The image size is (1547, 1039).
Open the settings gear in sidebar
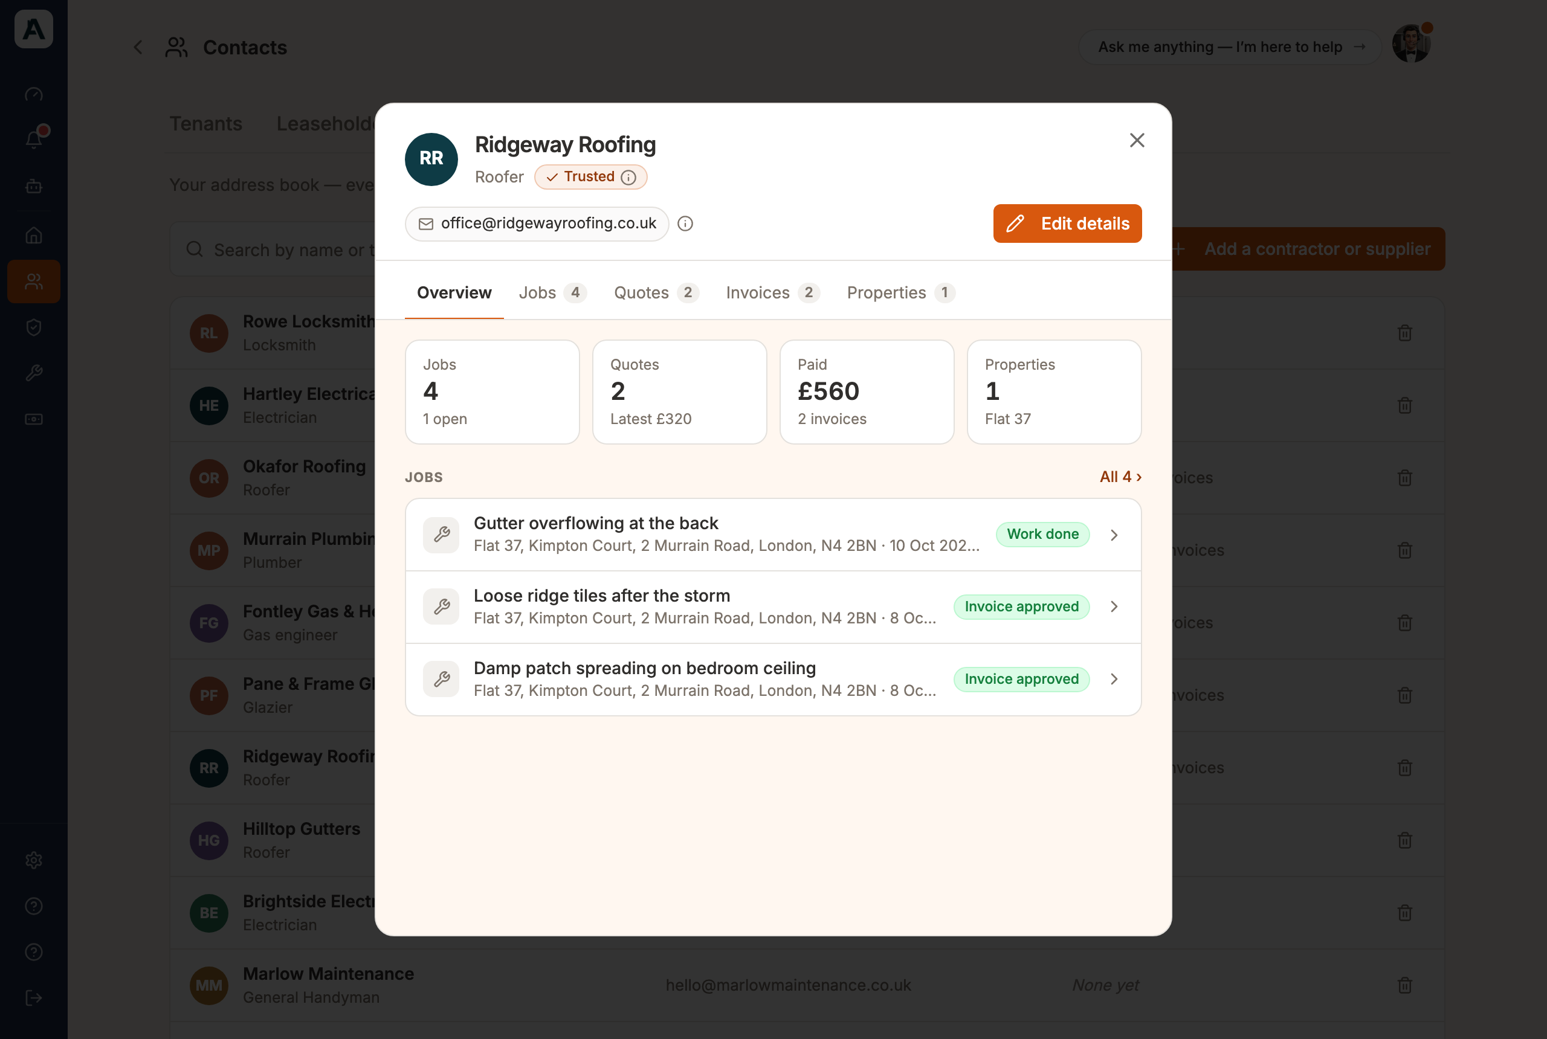[34, 860]
